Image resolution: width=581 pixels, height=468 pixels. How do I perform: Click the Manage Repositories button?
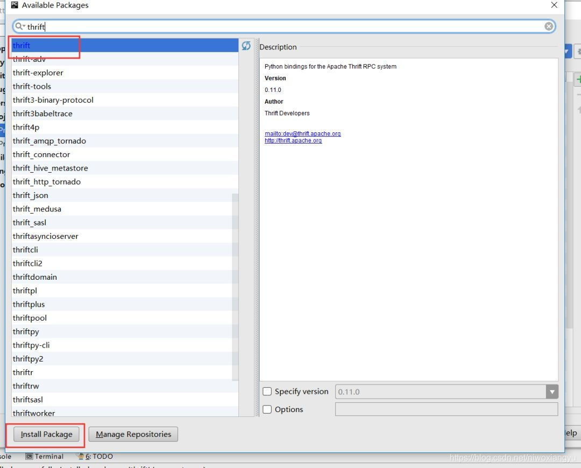(x=133, y=434)
